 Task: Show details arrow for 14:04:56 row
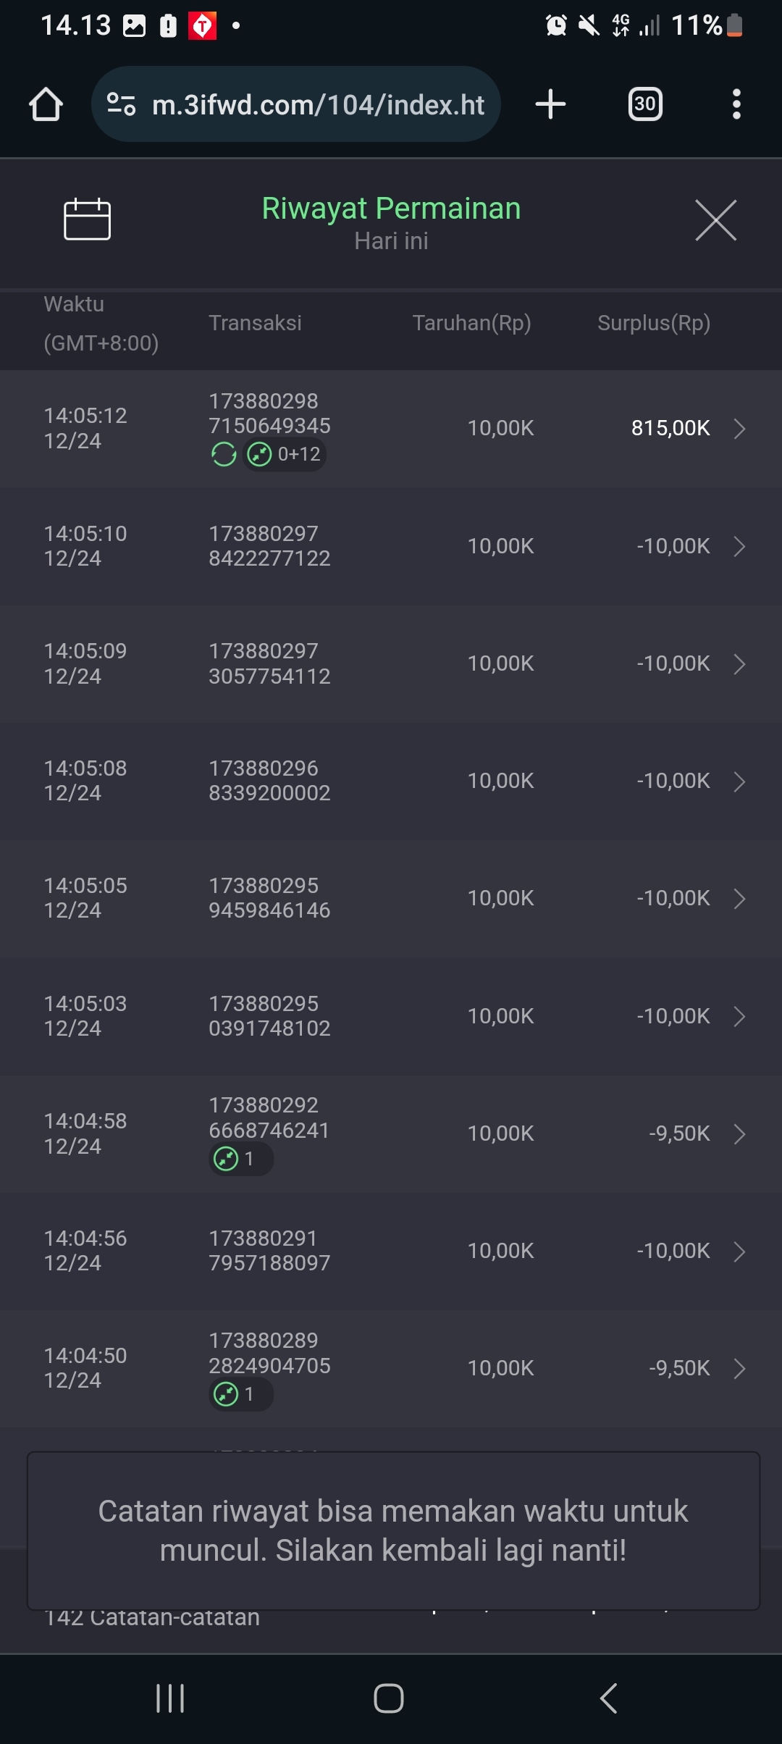coord(739,1252)
